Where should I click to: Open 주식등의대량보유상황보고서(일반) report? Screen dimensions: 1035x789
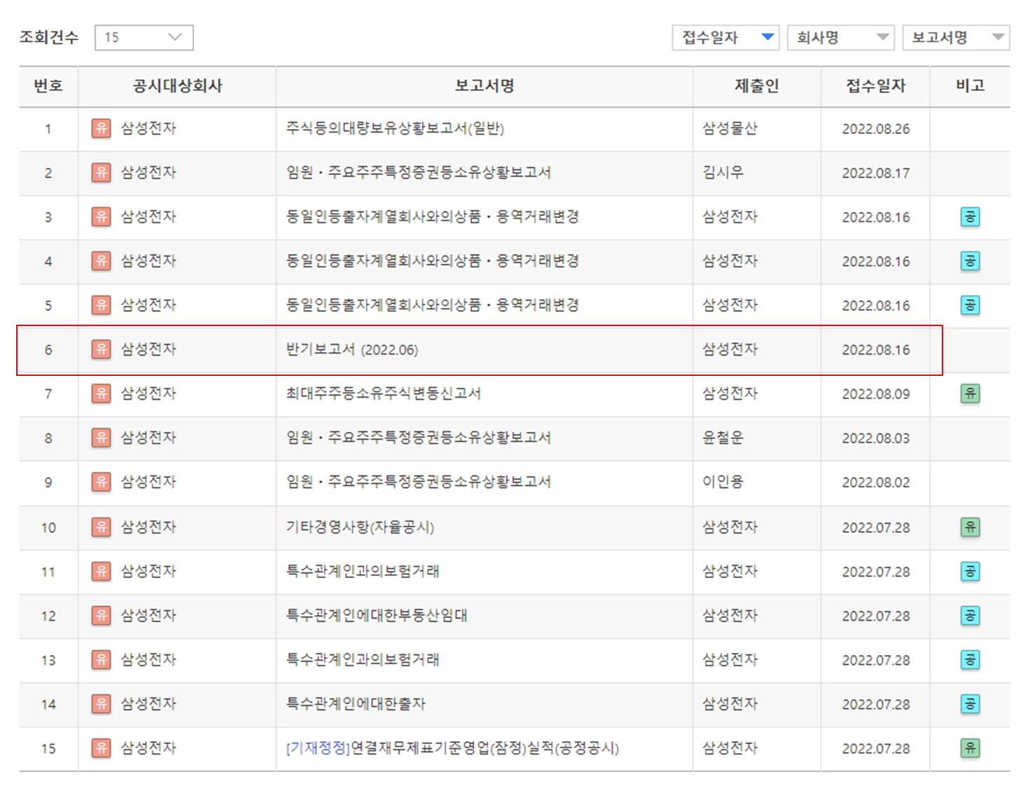[395, 128]
